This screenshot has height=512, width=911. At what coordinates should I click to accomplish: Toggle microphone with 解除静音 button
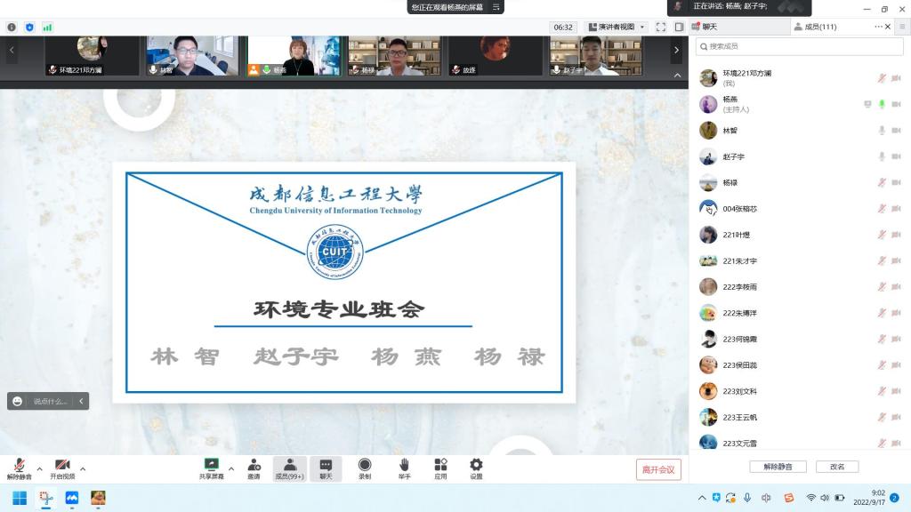pos(19,466)
